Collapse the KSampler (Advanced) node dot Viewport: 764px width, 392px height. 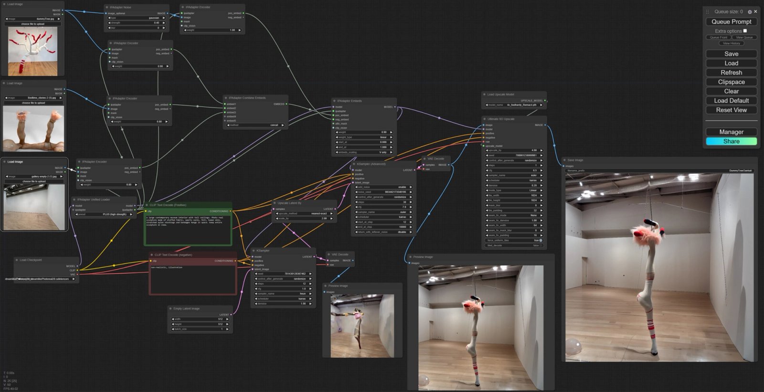[x=354, y=164]
